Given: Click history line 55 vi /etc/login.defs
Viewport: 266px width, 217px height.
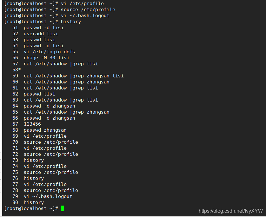Looking at the screenshot, I should pyautogui.click(x=43, y=52).
